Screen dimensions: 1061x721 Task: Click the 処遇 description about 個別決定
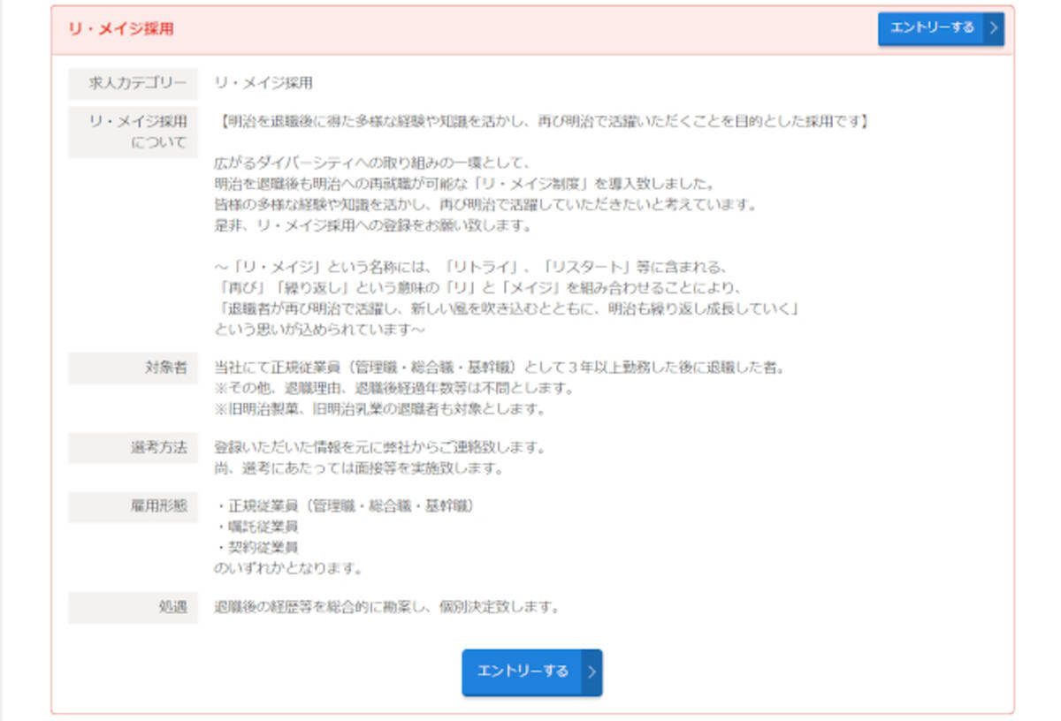point(386,608)
